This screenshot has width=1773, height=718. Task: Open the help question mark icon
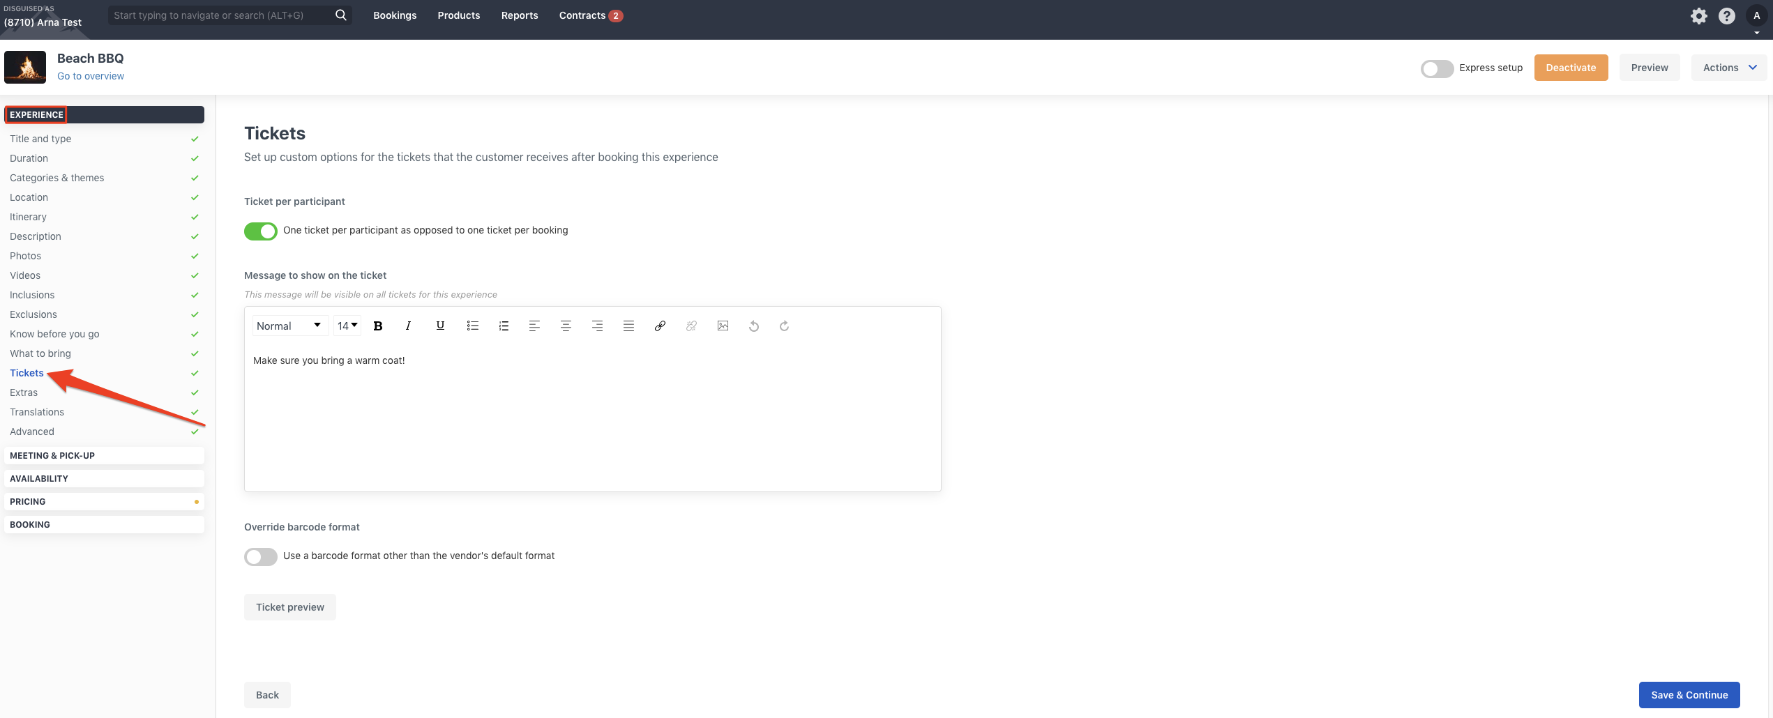click(x=1727, y=16)
